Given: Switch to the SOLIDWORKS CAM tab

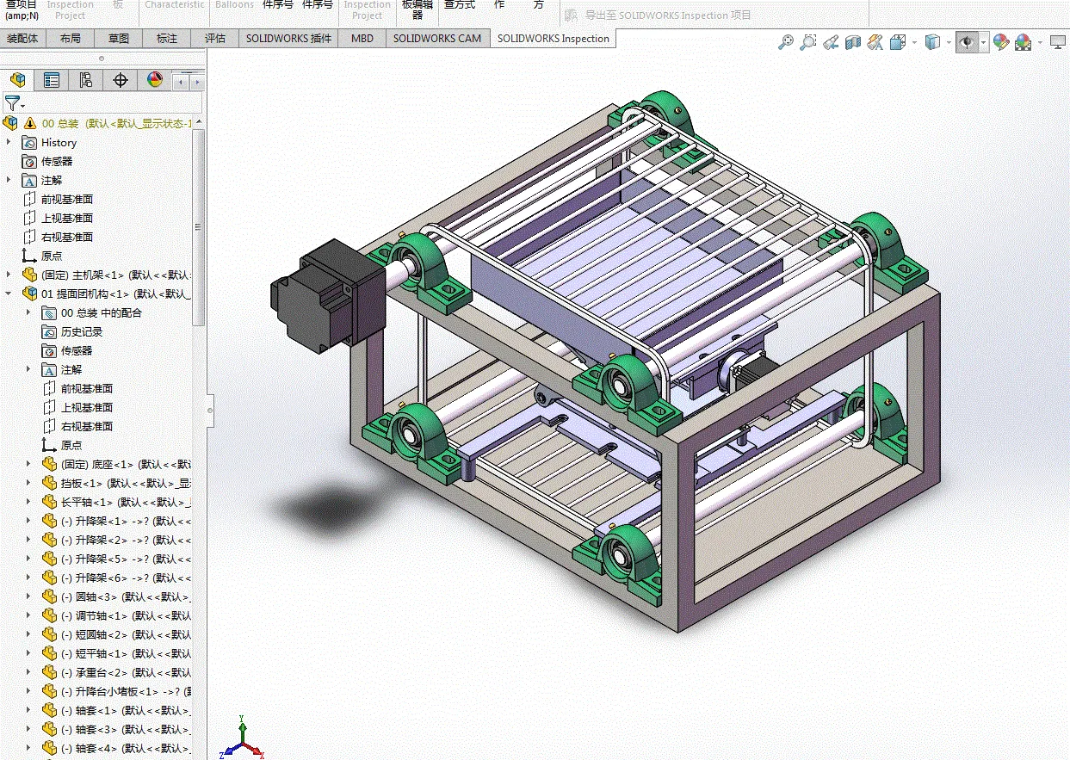Looking at the screenshot, I should coord(437,39).
